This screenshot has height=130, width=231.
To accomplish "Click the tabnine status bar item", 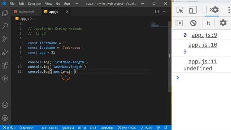I will tap(26, 127).
